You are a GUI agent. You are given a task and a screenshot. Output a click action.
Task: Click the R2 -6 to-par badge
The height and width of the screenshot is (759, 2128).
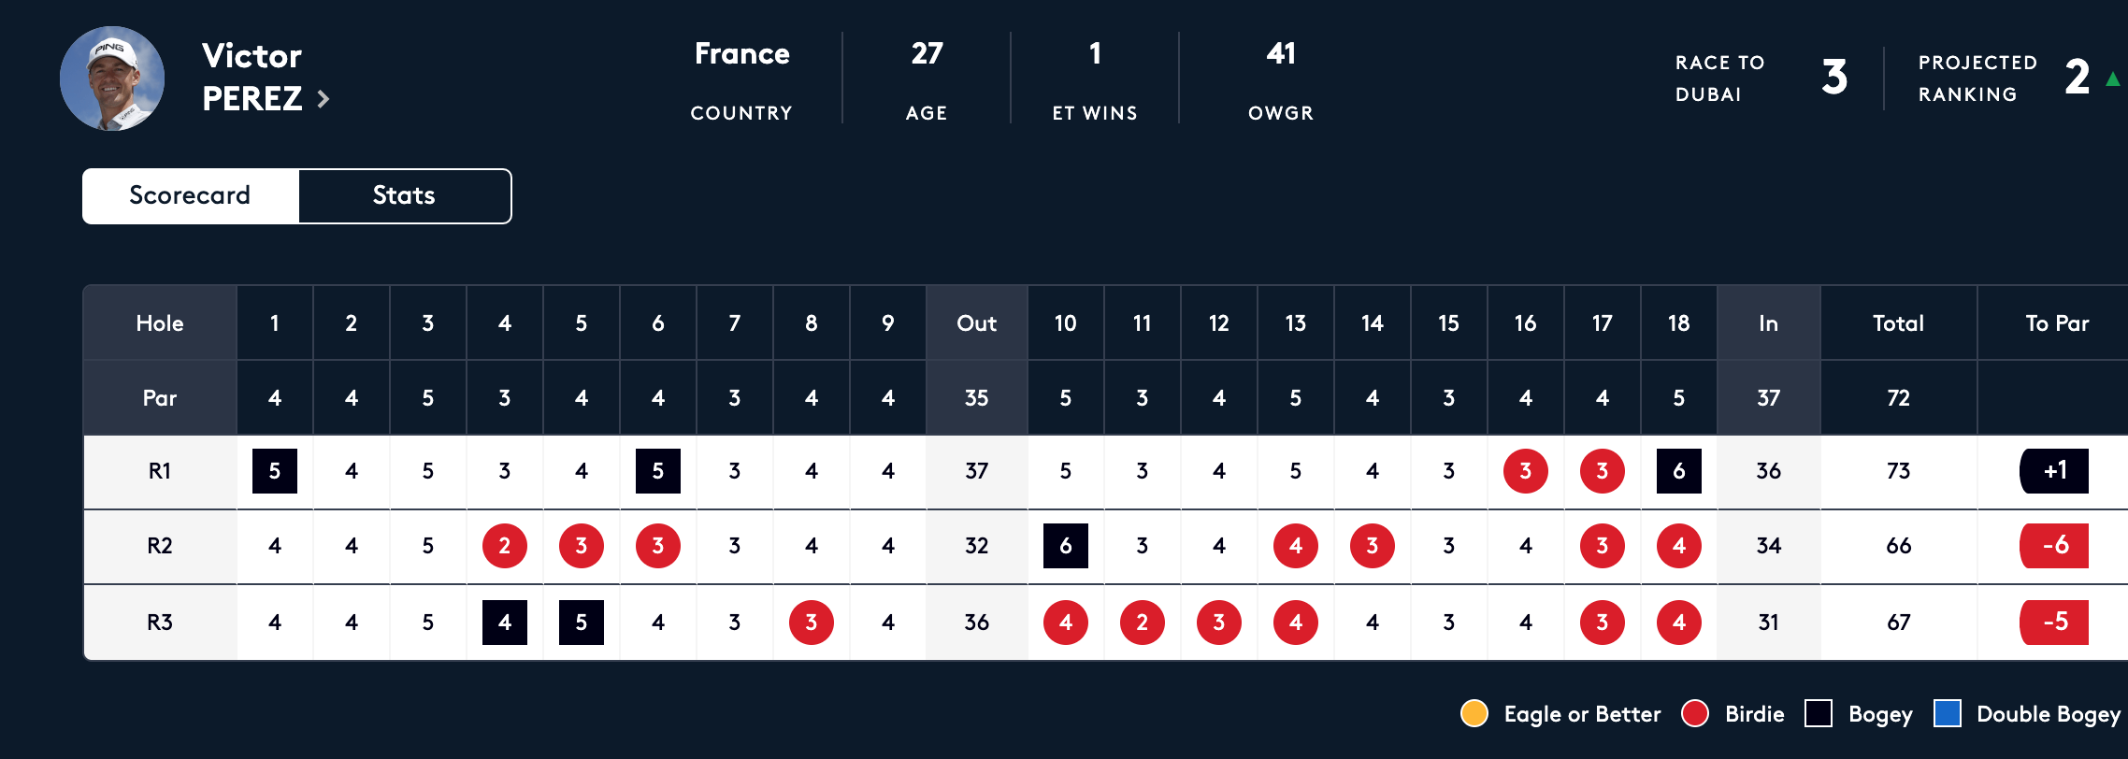2054,546
